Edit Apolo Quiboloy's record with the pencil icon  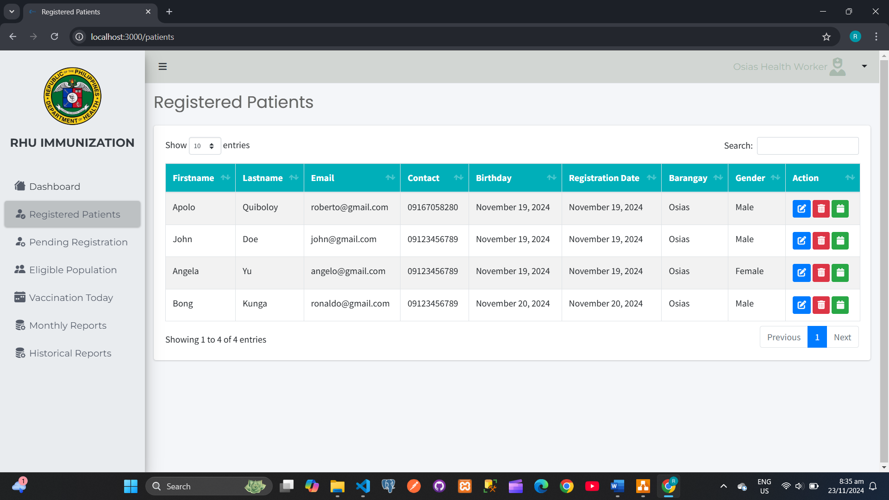pos(801,208)
